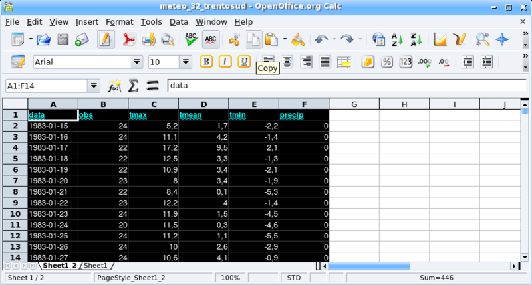This screenshot has height=285, width=532.
Task: Select row 7 header
Action: click(x=15, y=181)
